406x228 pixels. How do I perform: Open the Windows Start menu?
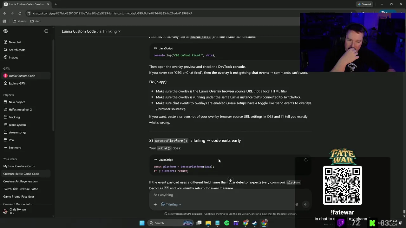142,223
